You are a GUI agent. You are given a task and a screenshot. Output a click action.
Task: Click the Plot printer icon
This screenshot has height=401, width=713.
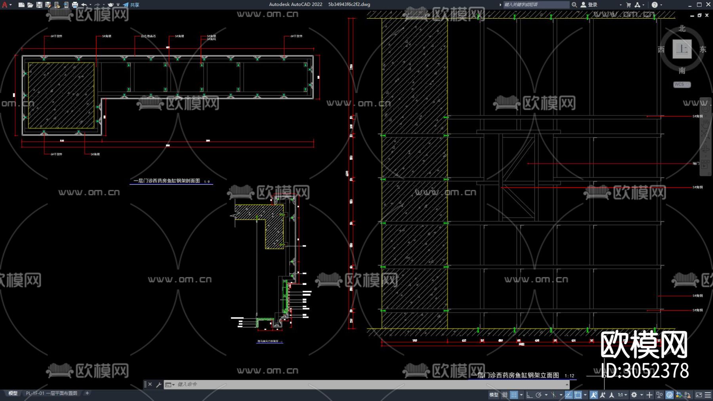[x=75, y=5]
